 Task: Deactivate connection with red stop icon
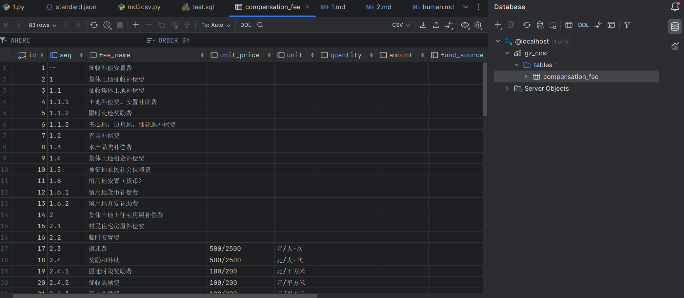[553, 25]
